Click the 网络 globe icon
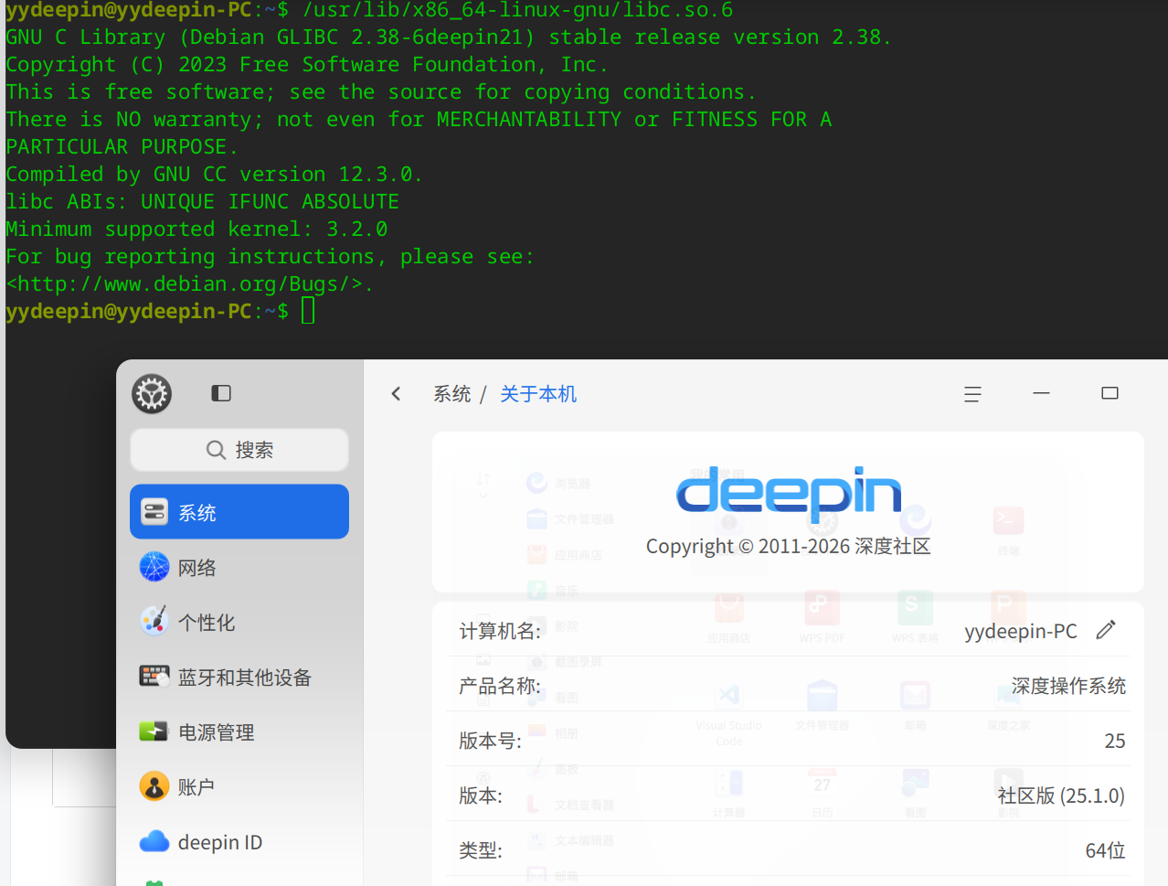Image resolution: width=1168 pixels, height=886 pixels. (154, 567)
